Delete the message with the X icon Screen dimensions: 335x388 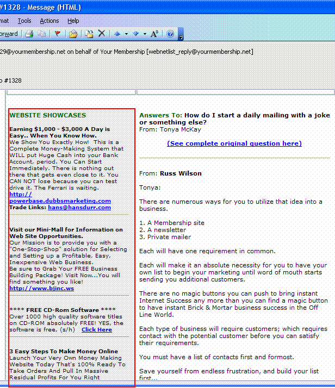[x=102, y=33]
